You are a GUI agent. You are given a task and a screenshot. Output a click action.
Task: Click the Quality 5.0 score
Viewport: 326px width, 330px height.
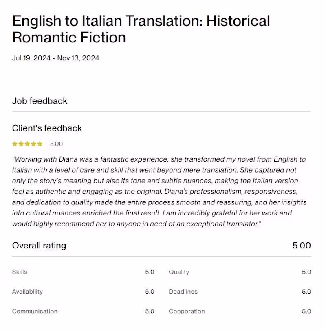[x=306, y=272]
